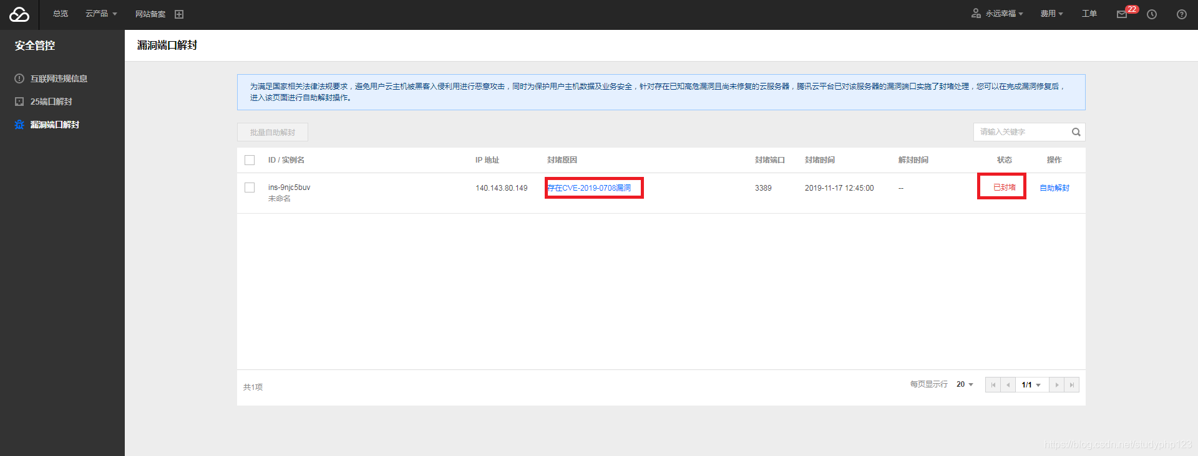Open the help question mark icon

1182,14
